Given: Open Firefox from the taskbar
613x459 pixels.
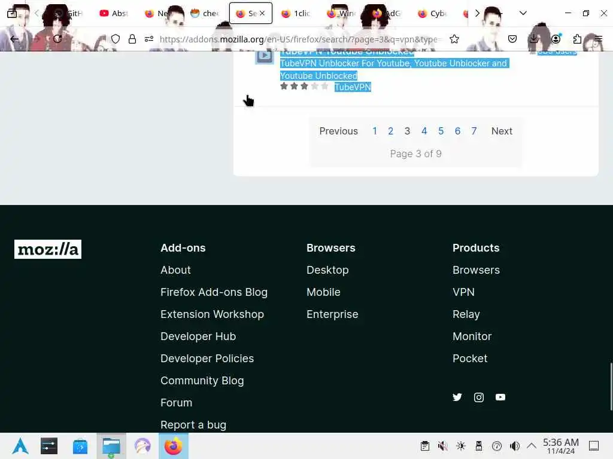Looking at the screenshot, I should 173,446.
